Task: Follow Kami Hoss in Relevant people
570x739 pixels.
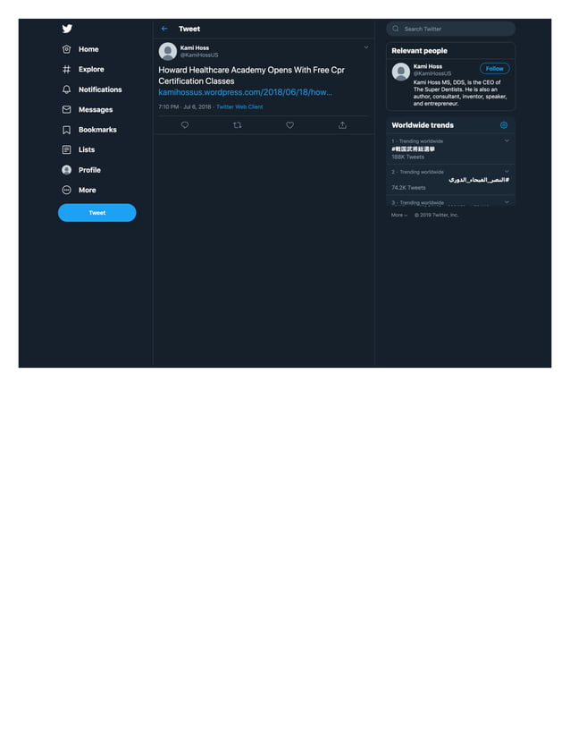Action: pos(495,68)
